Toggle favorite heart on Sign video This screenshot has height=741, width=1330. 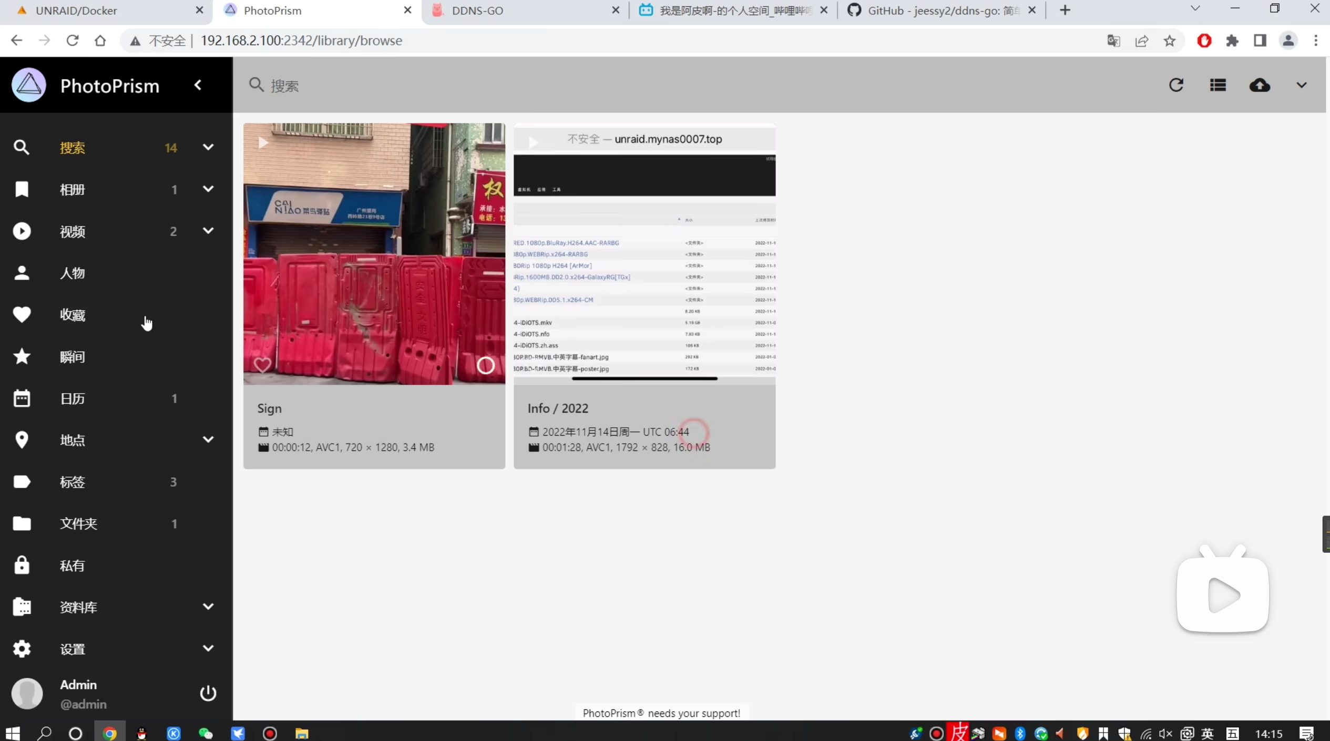(x=262, y=365)
